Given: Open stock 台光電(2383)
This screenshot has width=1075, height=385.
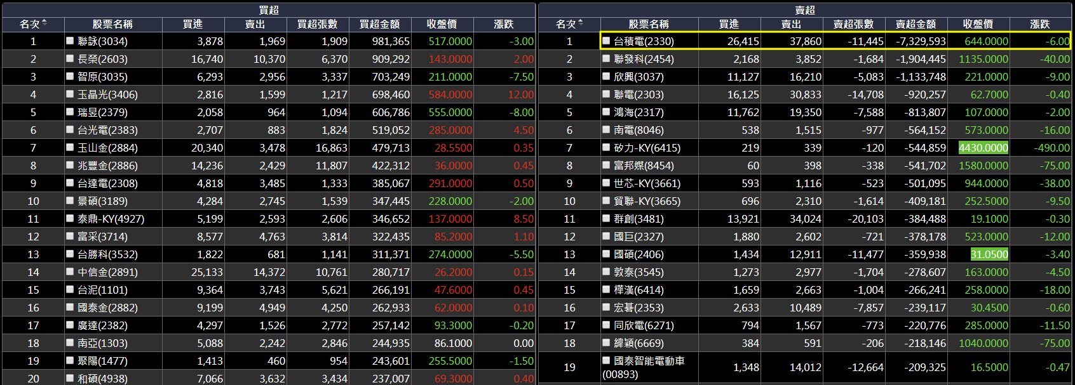Looking at the screenshot, I should click(x=107, y=130).
